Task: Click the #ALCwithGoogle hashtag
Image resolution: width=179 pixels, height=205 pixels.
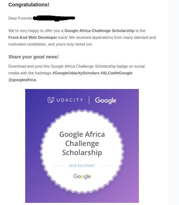Action: [x=116, y=73]
